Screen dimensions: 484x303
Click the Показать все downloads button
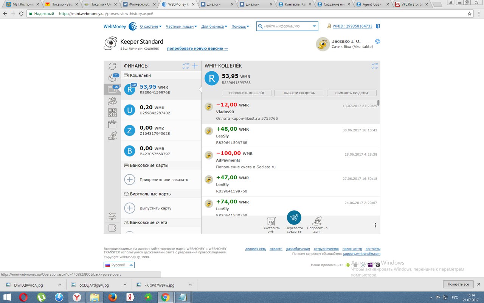point(458,284)
